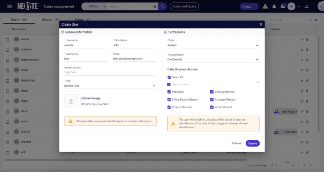324x172 pixels.
Task: Edit the ant user row pencil
Action: (302, 152)
